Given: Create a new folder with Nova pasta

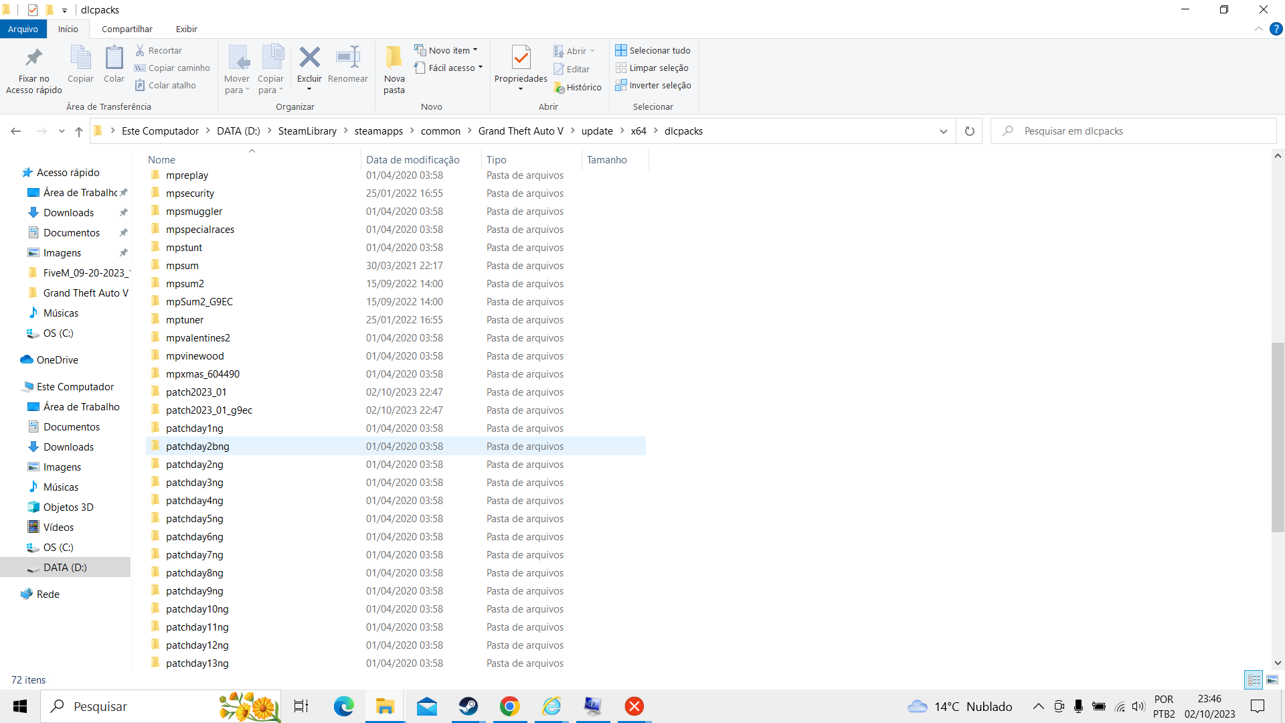Looking at the screenshot, I should [x=394, y=70].
